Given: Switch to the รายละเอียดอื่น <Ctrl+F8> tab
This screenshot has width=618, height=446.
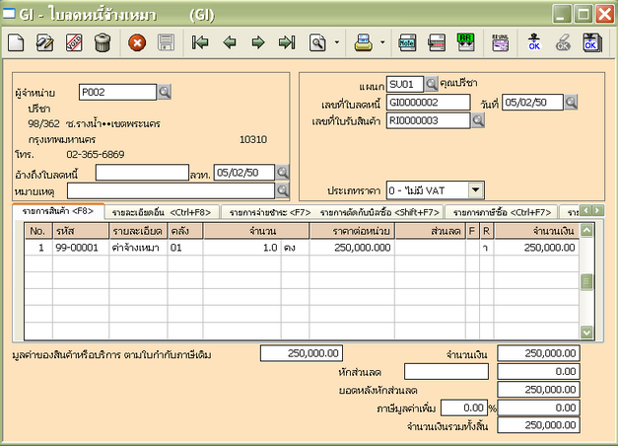Looking at the screenshot, I should pos(161,211).
